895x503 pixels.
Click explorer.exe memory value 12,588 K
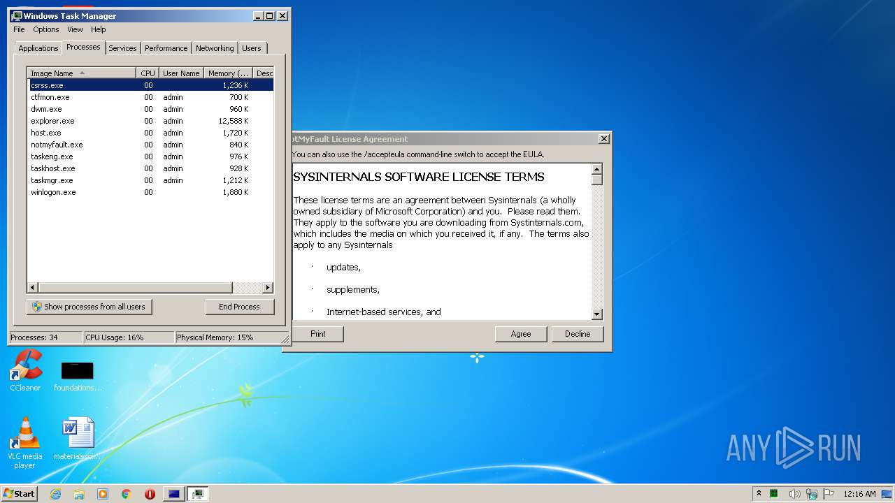click(x=234, y=121)
